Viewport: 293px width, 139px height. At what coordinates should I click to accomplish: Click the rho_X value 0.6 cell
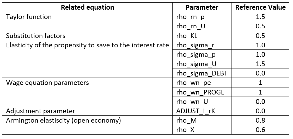(x=260, y=130)
